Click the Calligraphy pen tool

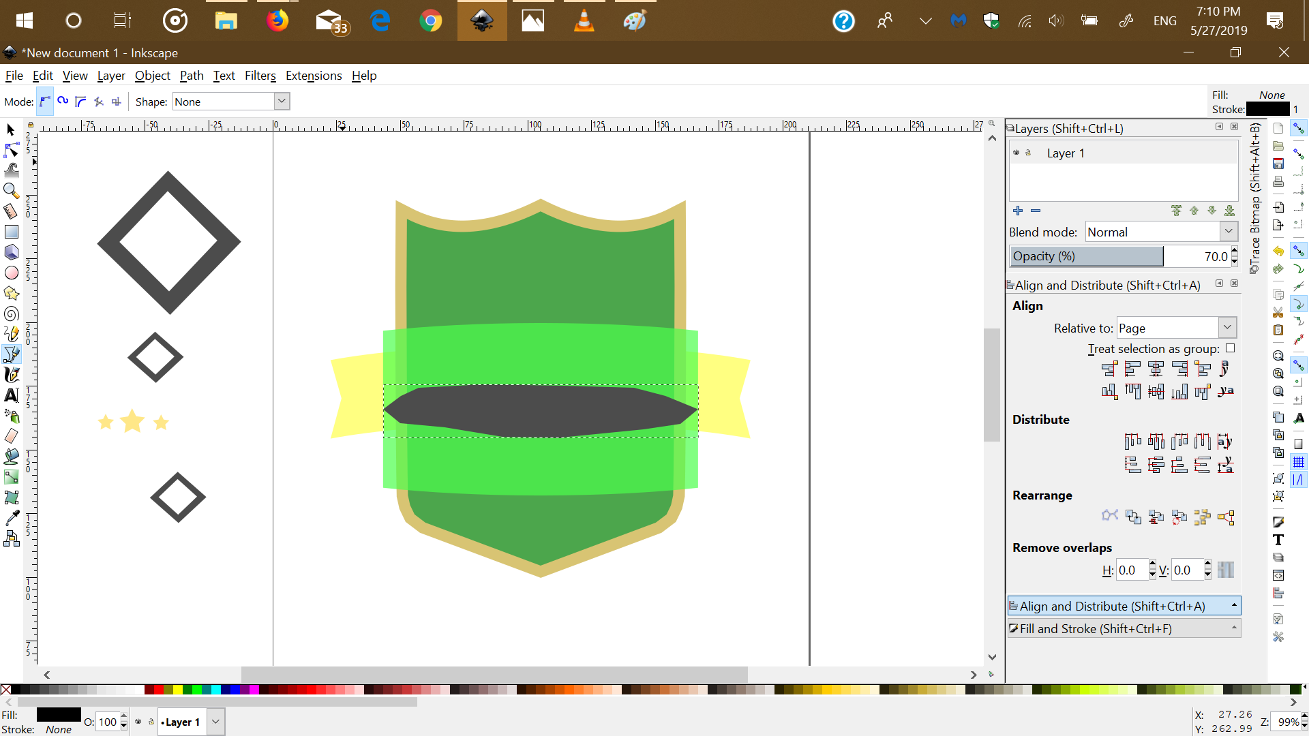click(11, 375)
